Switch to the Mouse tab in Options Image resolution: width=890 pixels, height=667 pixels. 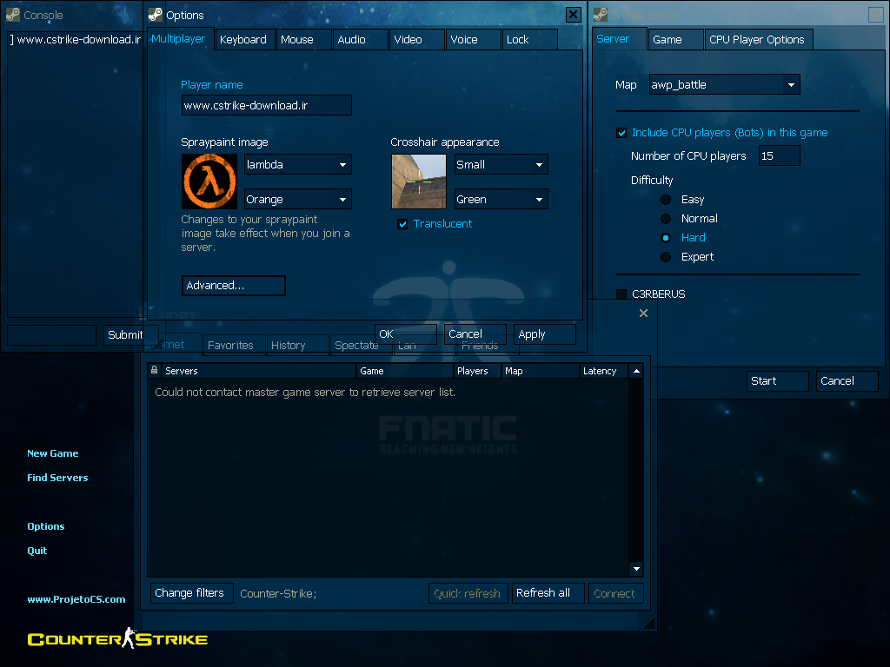pos(303,40)
